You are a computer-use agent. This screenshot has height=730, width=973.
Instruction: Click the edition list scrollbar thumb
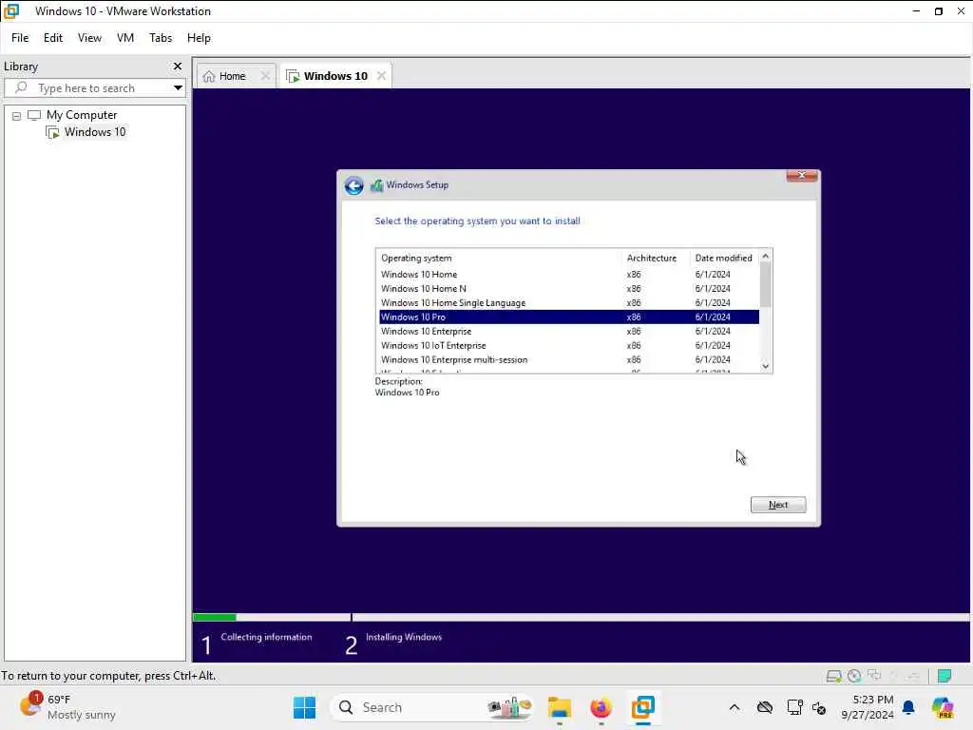click(766, 284)
